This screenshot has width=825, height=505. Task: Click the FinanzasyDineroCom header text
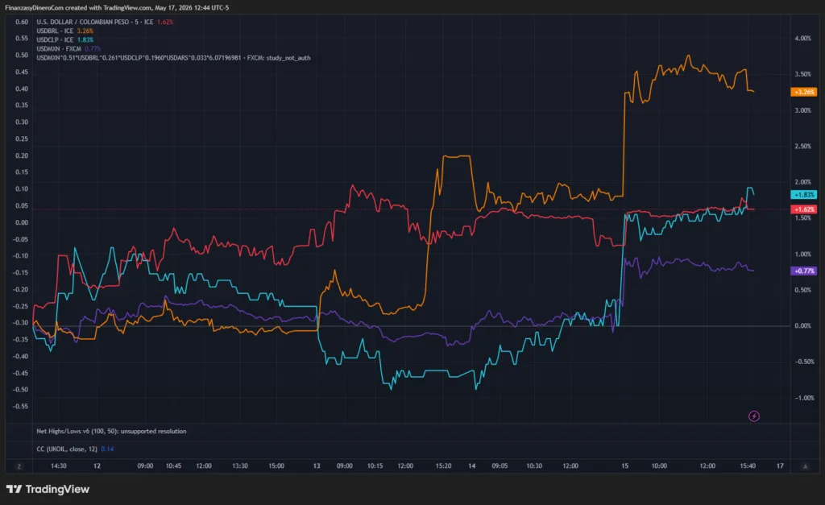(x=117, y=8)
